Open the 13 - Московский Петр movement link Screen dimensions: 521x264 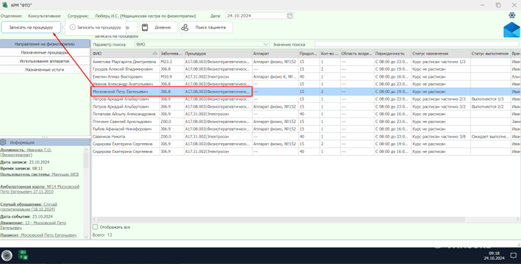pyautogui.click(x=33, y=225)
